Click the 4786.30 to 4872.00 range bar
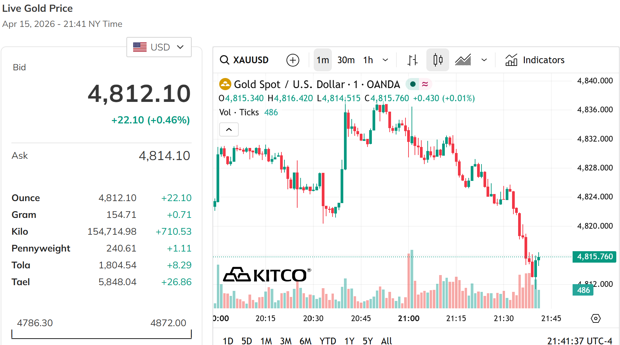This screenshot has width=620, height=345. (x=102, y=334)
